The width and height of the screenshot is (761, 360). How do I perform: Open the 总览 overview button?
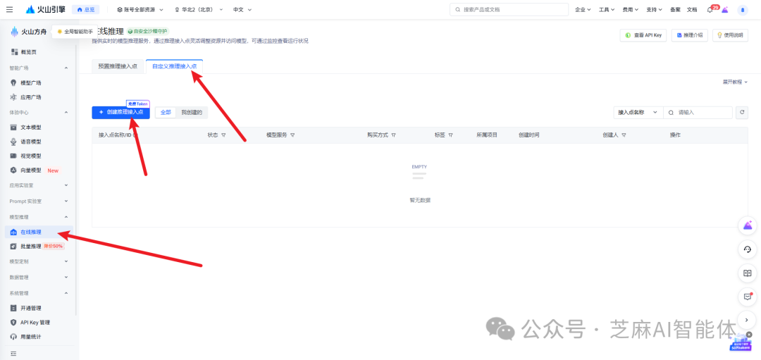pyautogui.click(x=86, y=9)
